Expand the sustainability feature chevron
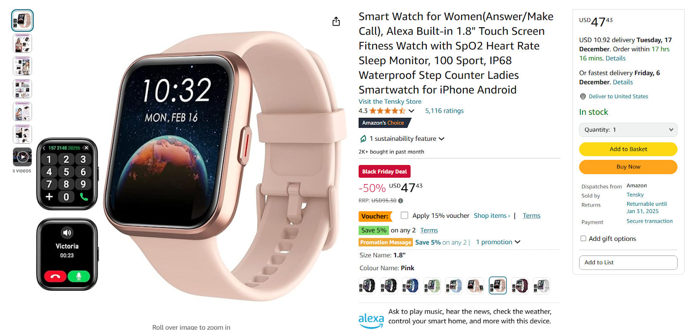This screenshot has width=694, height=330. point(442,139)
